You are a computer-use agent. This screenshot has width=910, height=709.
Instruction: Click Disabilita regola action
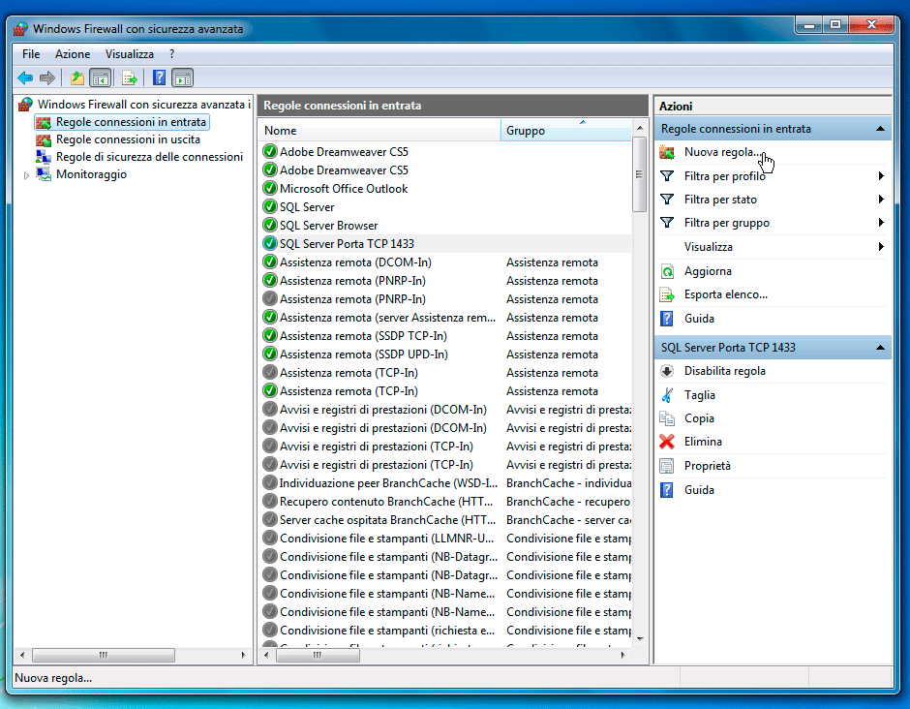(724, 371)
